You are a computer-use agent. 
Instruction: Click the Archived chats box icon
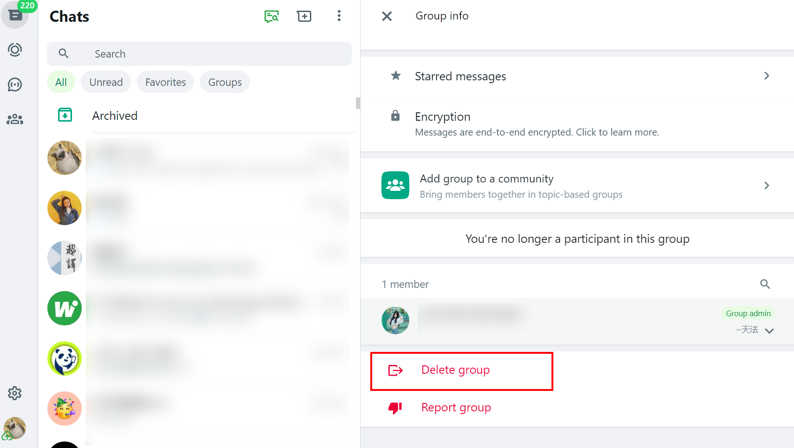coord(65,115)
